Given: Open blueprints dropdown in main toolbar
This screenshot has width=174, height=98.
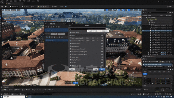Looking at the screenshot, I should click(x=28, y=7).
